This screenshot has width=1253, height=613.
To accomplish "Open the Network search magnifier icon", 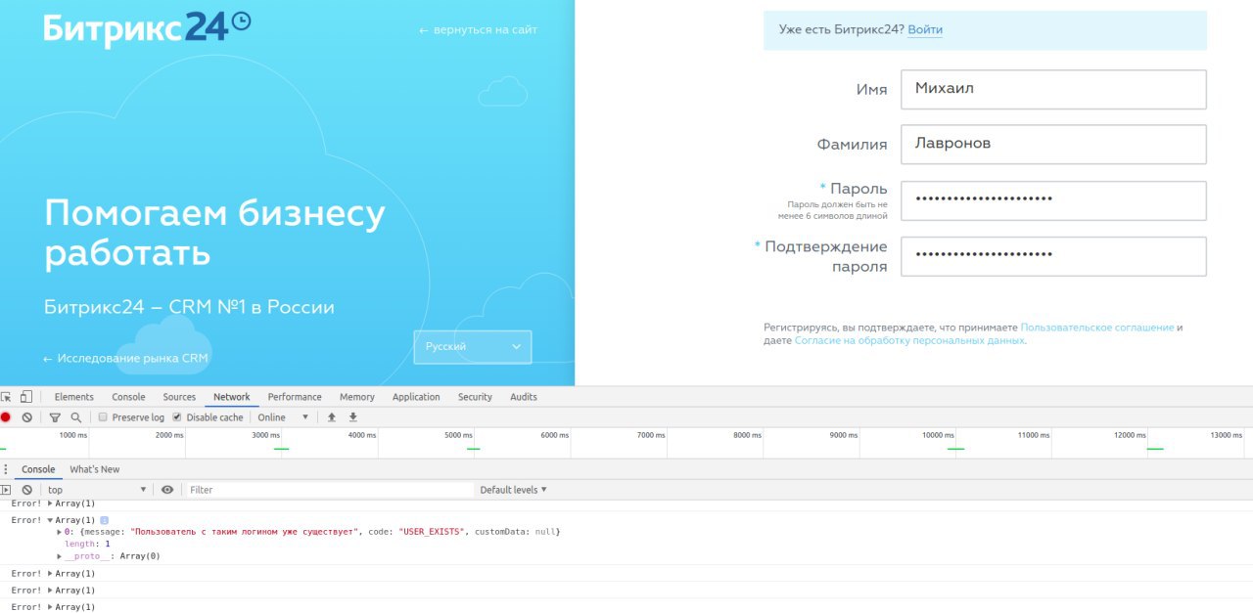I will tap(75, 417).
